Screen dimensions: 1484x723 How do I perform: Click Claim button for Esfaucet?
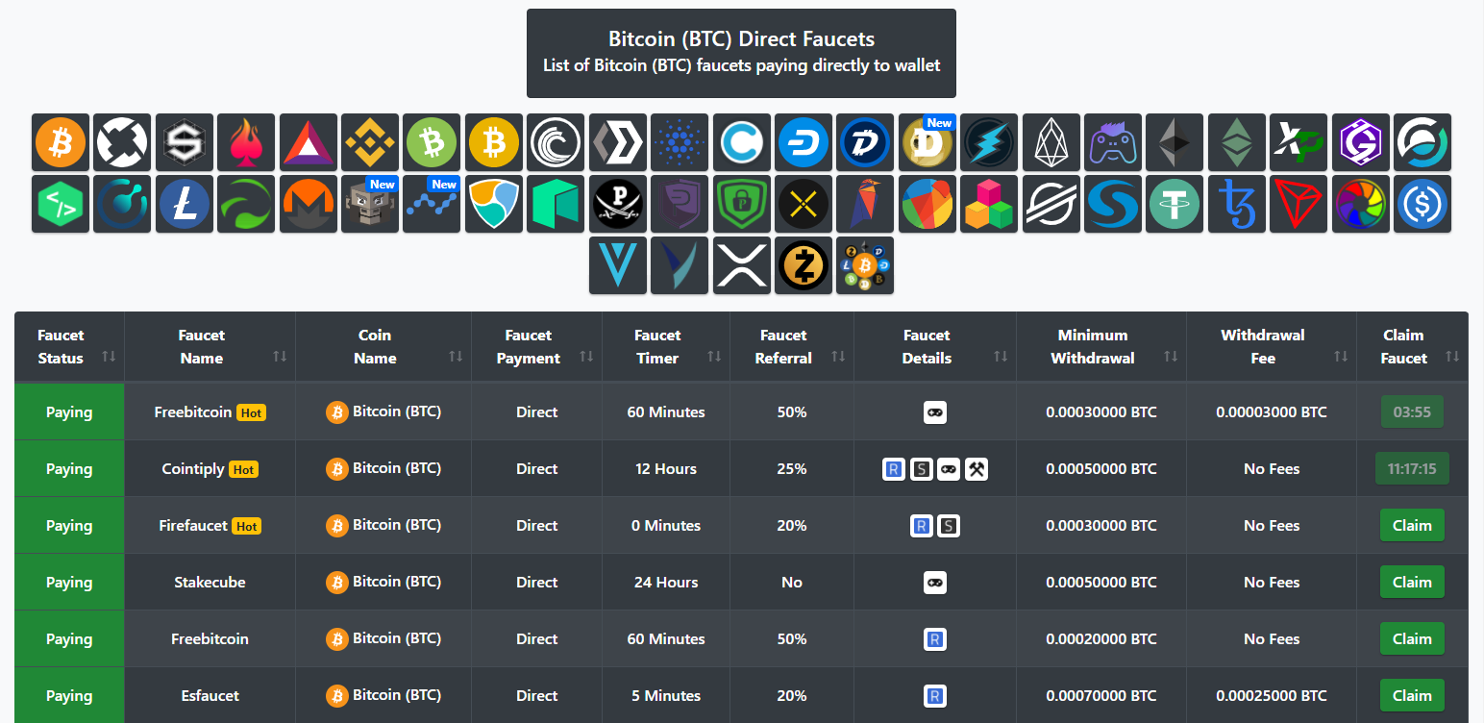click(x=1412, y=696)
